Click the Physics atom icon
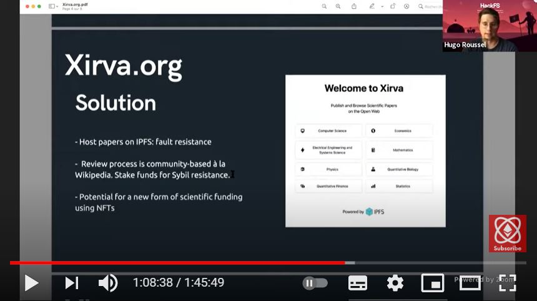Screen dimensions: 537x301 302,169
